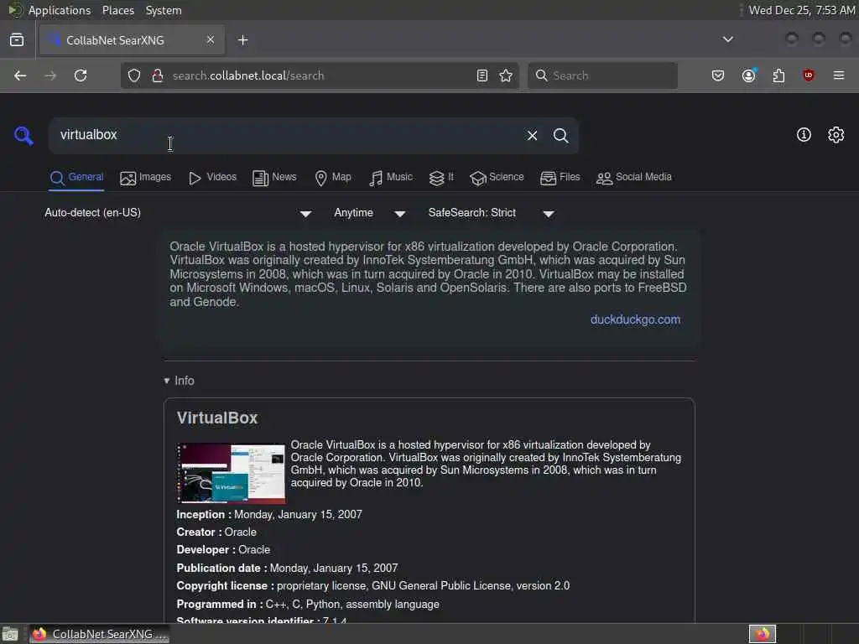
Task: Open the Applications menu
Action: pyautogui.click(x=60, y=10)
